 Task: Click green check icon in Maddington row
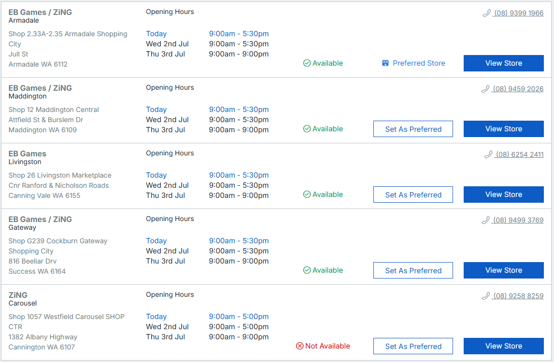307,129
